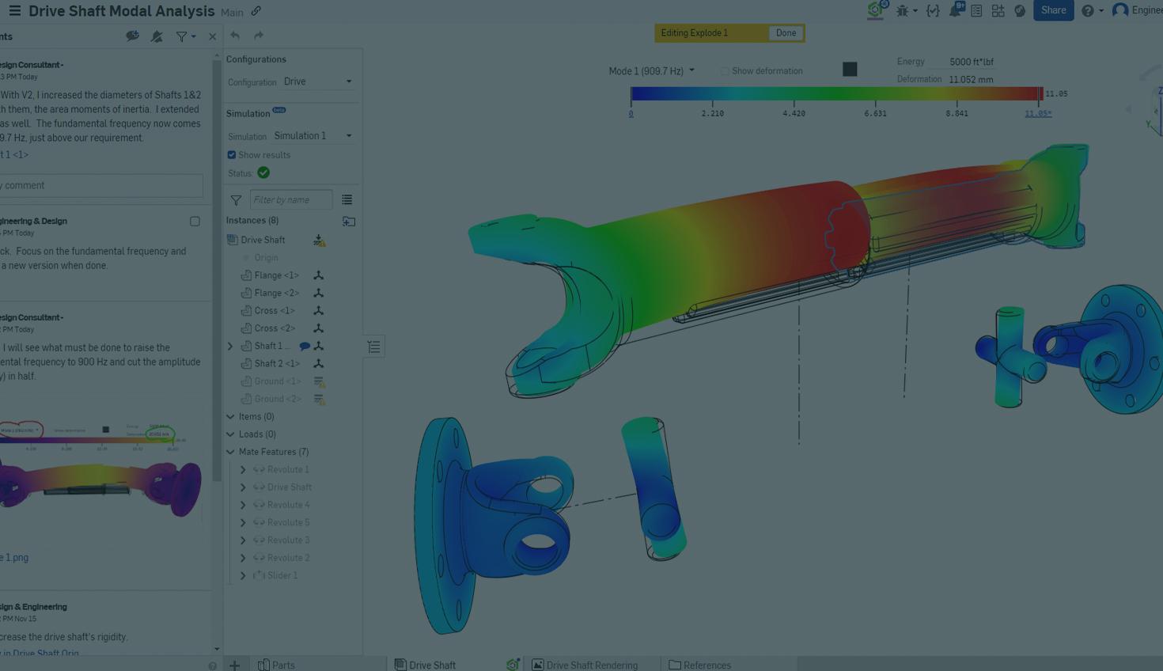
Task: Click the copy document link icon
Action: [x=256, y=11]
